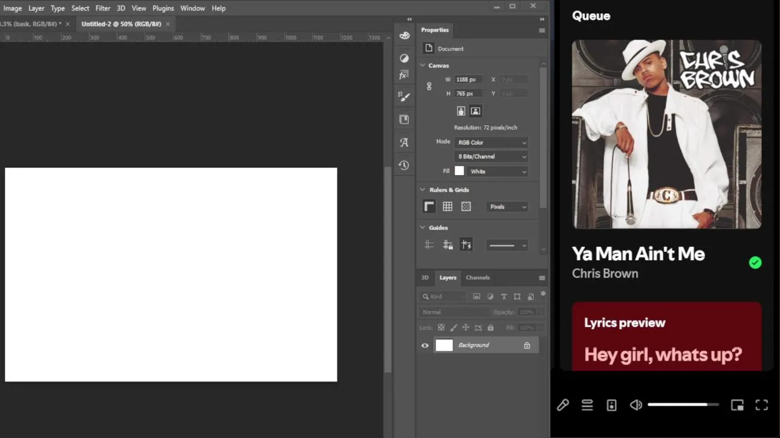The height and width of the screenshot is (438, 780).
Task: Collapse the Rulers & Grids section
Action: coord(422,190)
